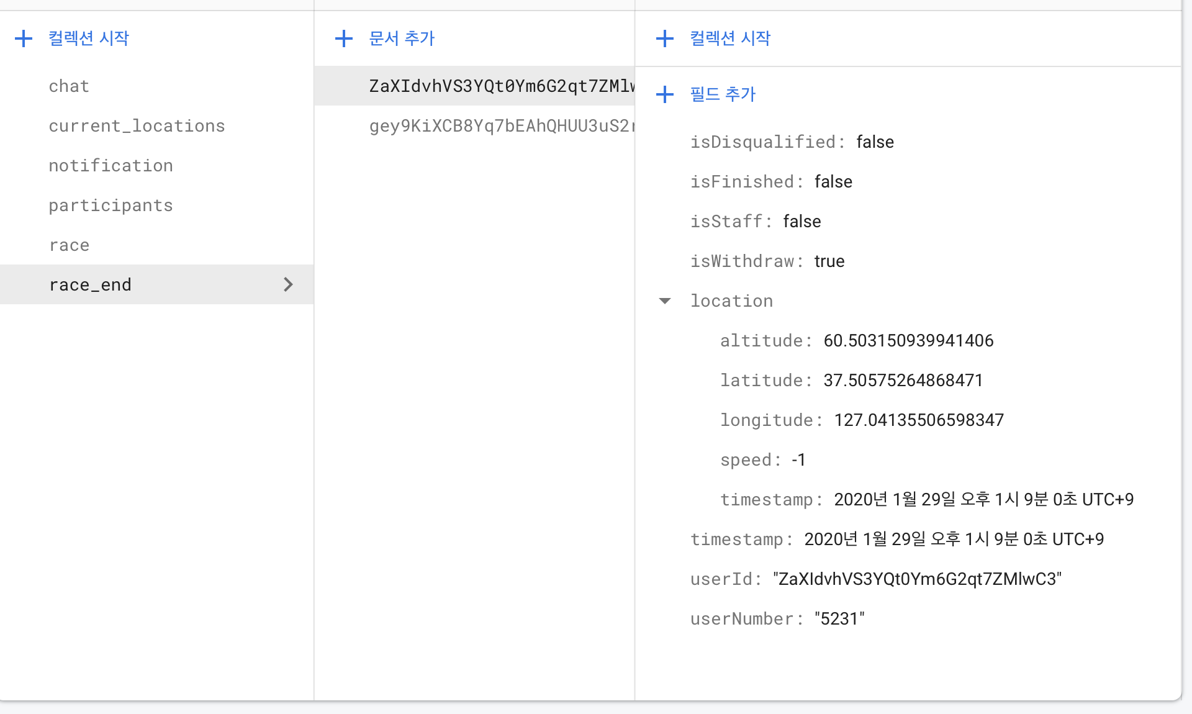
Task: Click plus icon beside 문서 추가
Action: (x=343, y=38)
